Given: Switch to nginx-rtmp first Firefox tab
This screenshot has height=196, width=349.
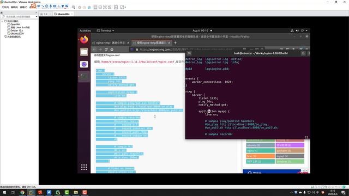Looking at the screenshot, I should [110, 42].
